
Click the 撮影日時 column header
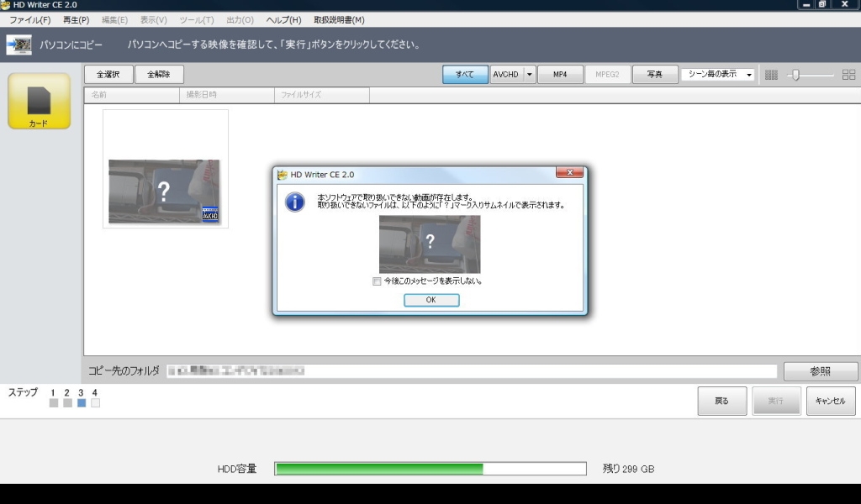click(x=227, y=95)
